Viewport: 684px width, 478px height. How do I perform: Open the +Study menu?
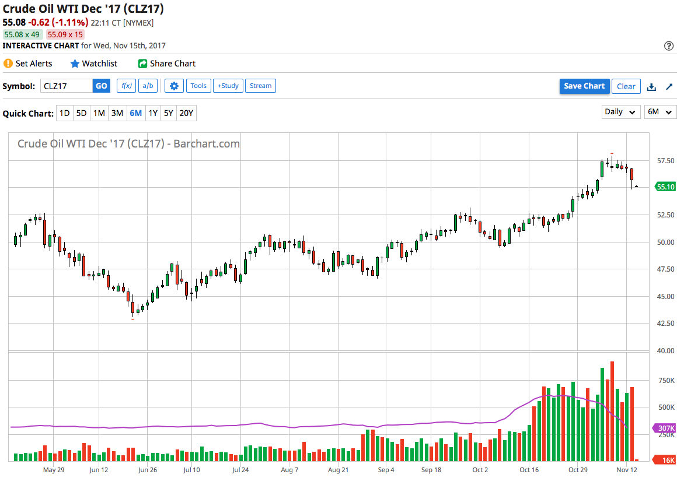click(x=228, y=86)
